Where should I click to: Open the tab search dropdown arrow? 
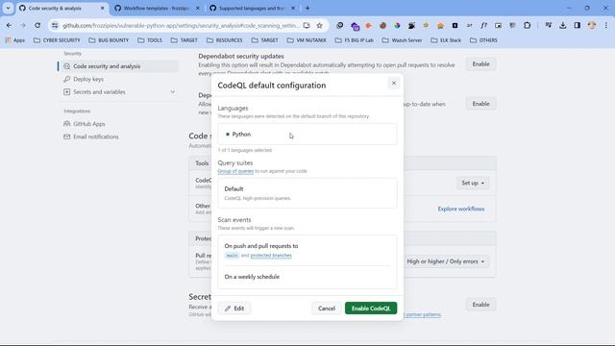[8, 8]
